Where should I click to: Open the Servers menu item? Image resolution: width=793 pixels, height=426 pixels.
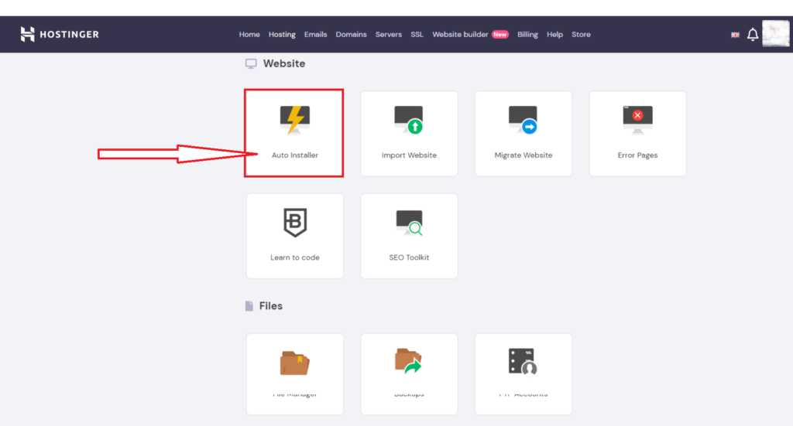click(x=389, y=34)
